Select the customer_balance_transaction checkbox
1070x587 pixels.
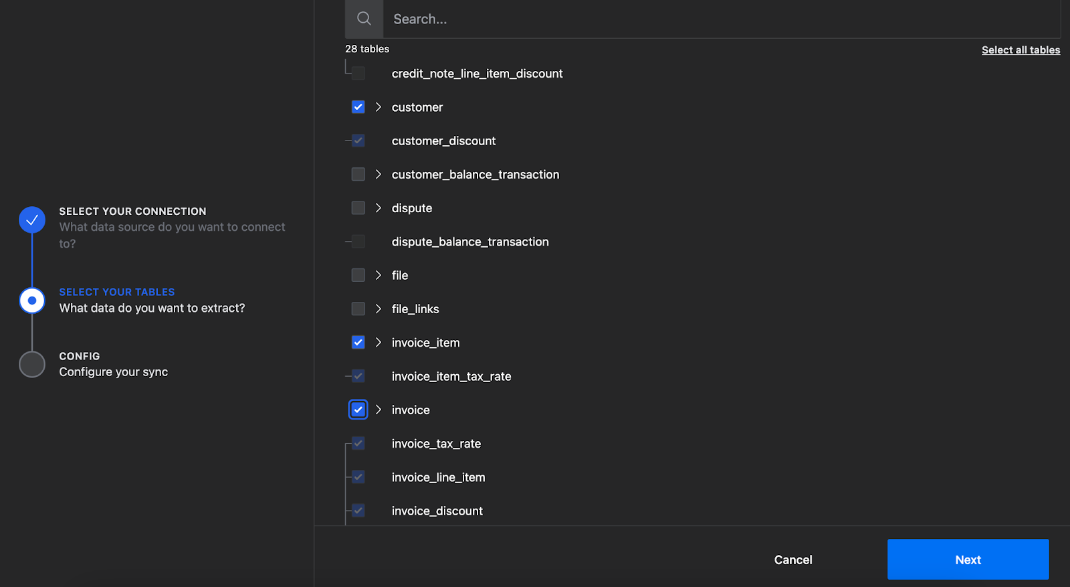click(x=358, y=175)
